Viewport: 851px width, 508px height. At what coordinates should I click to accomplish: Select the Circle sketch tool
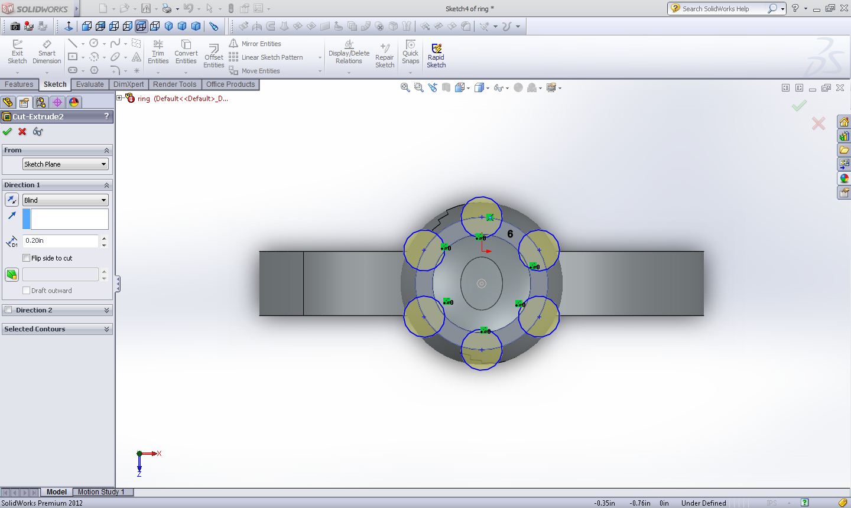coord(94,43)
